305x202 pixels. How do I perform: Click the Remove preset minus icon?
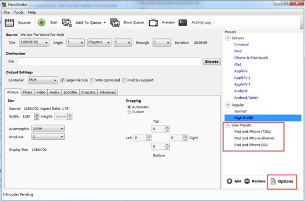247,181
